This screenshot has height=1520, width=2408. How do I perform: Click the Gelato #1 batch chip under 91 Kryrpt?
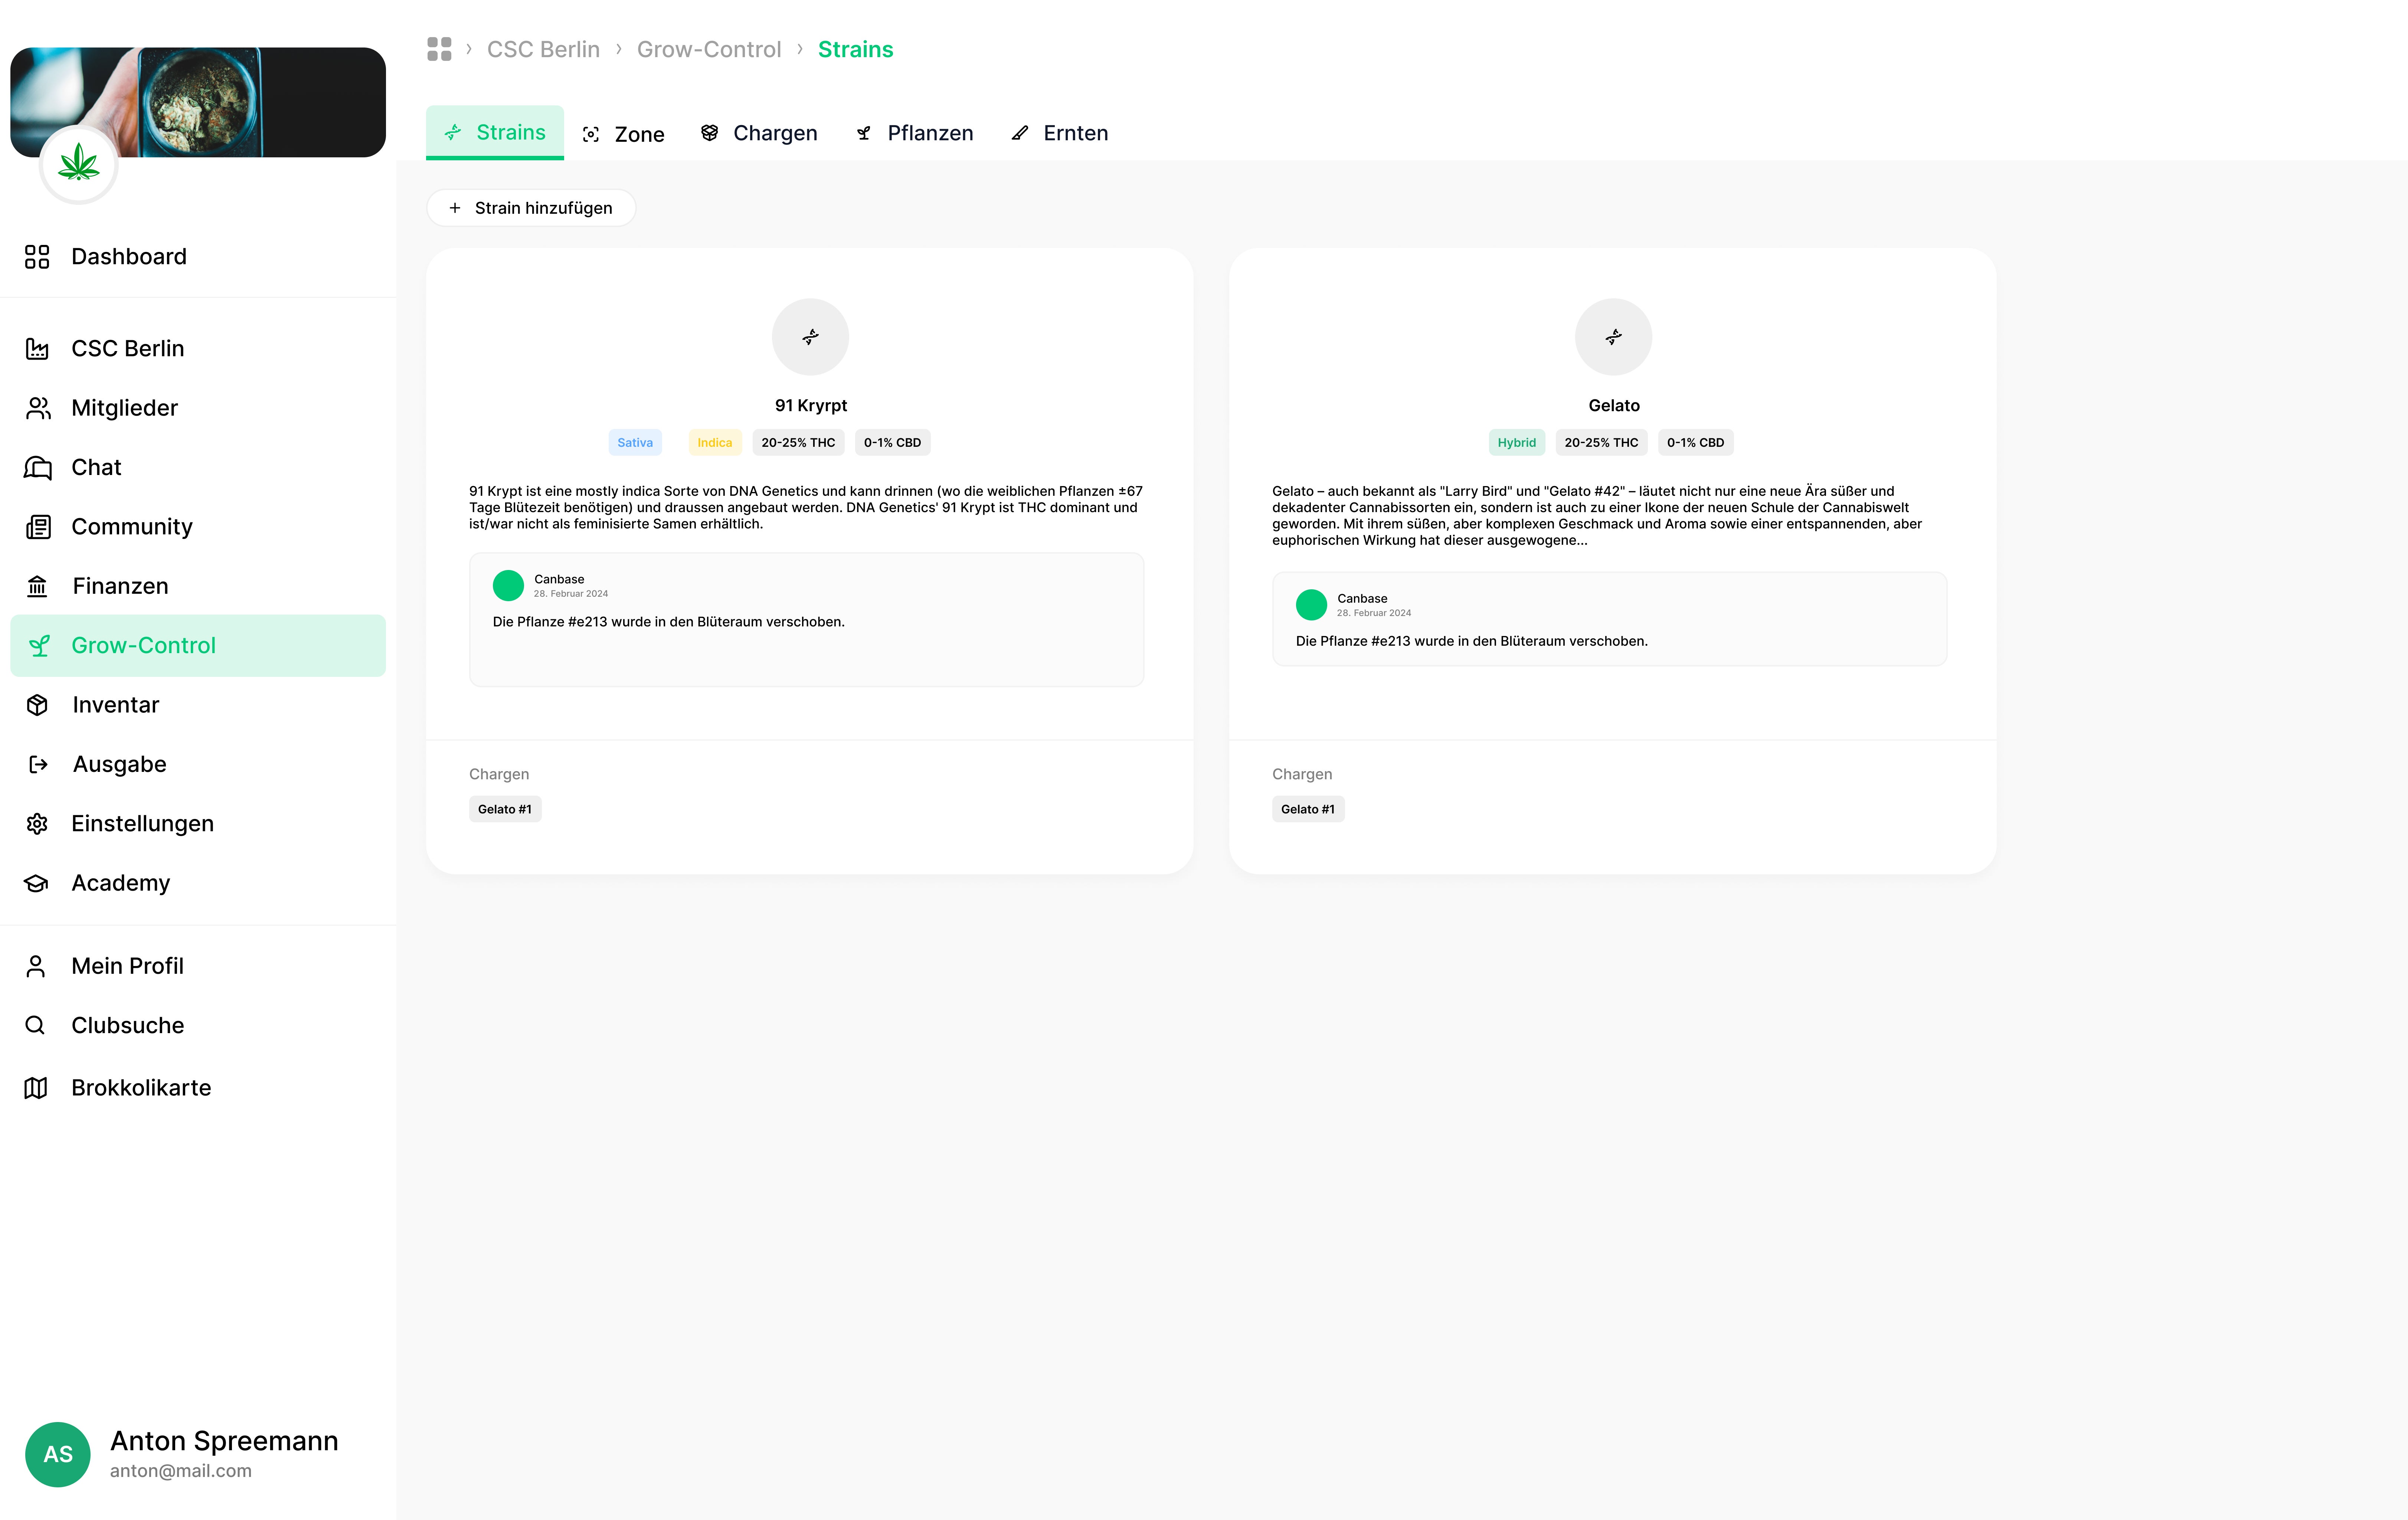click(x=505, y=809)
